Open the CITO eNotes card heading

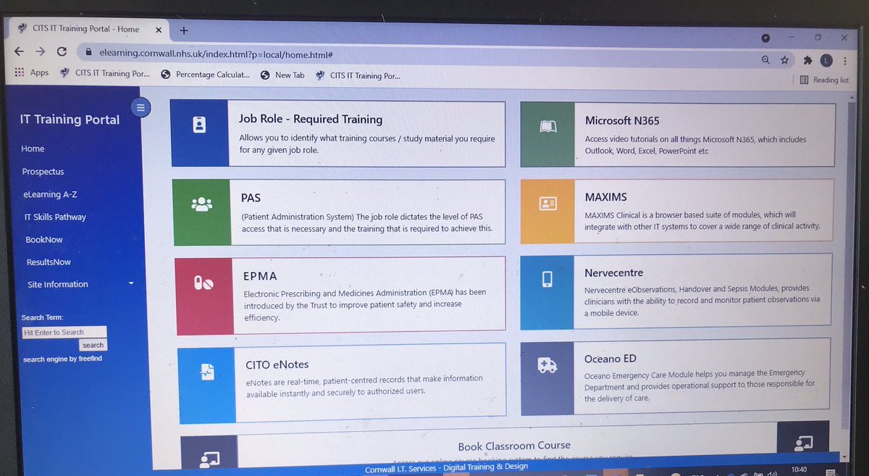277,364
